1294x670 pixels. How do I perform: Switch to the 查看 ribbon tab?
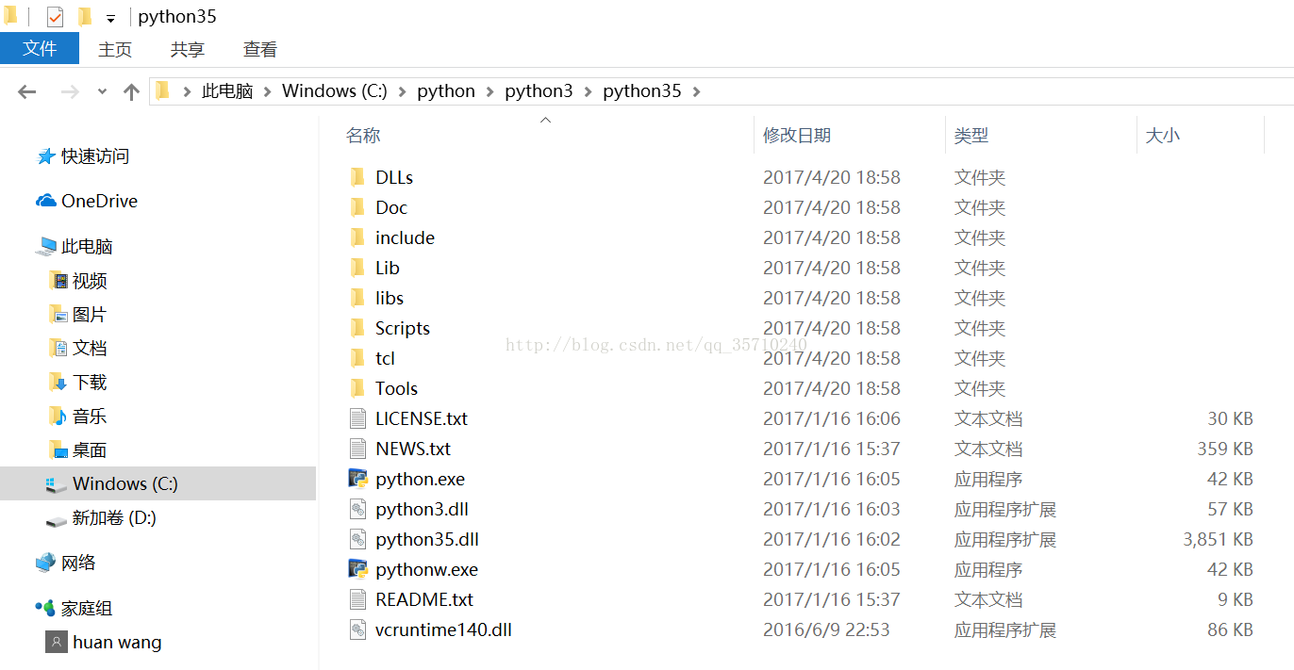tap(260, 50)
